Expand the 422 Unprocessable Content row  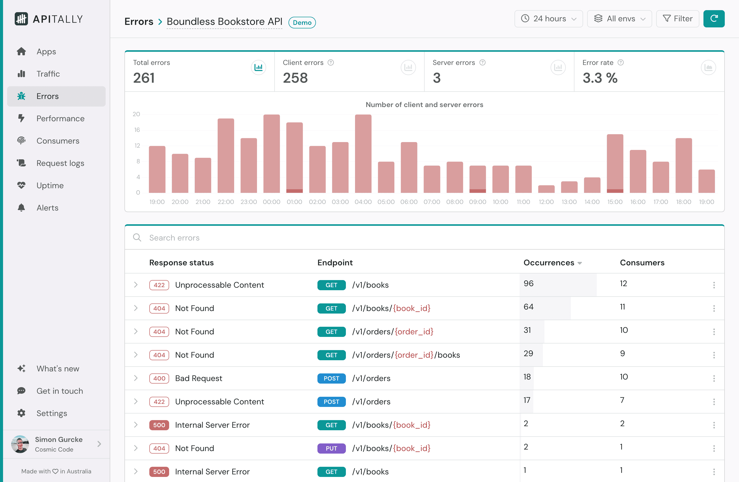[136, 285]
